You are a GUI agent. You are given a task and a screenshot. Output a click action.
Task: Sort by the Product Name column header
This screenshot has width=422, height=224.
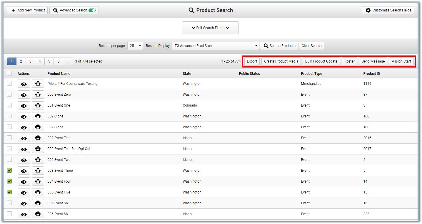pyautogui.click(x=59, y=74)
